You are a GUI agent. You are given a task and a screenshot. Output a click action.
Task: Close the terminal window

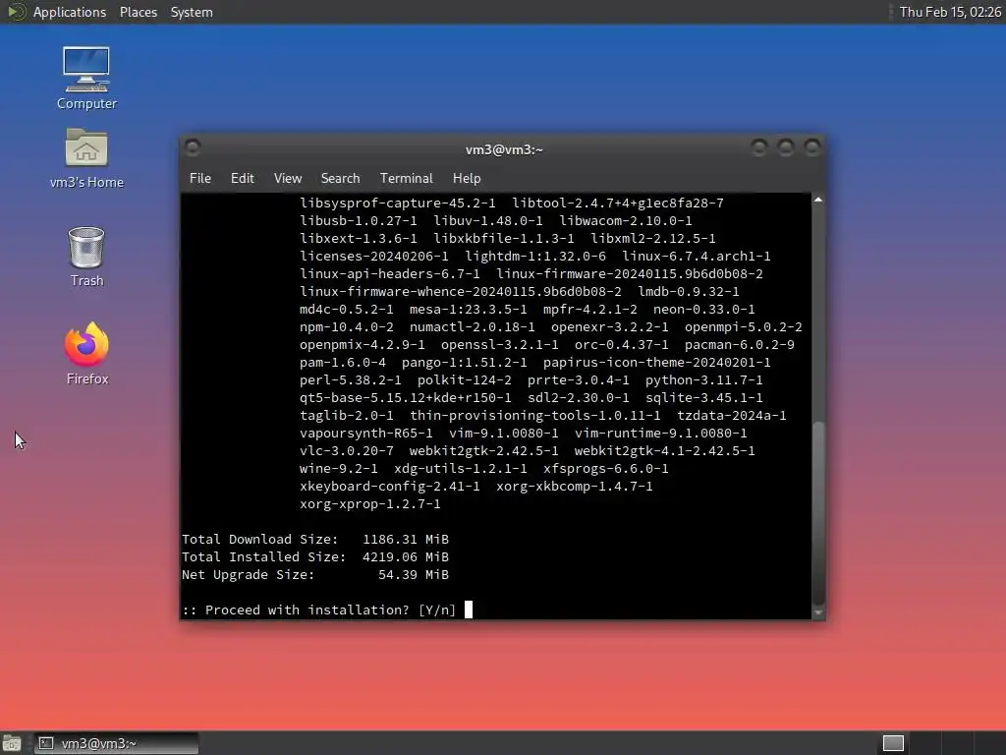click(812, 148)
